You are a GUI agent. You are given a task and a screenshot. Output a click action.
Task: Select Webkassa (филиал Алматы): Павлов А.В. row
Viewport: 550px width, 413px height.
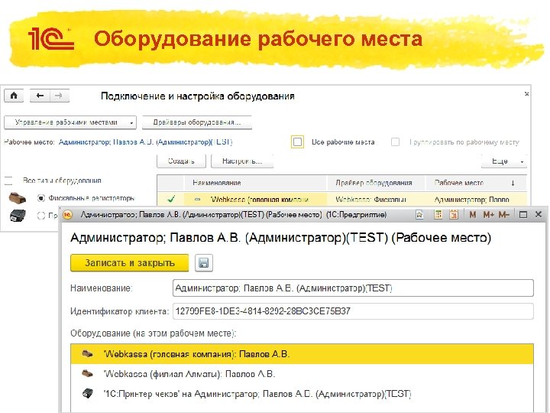(x=302, y=374)
